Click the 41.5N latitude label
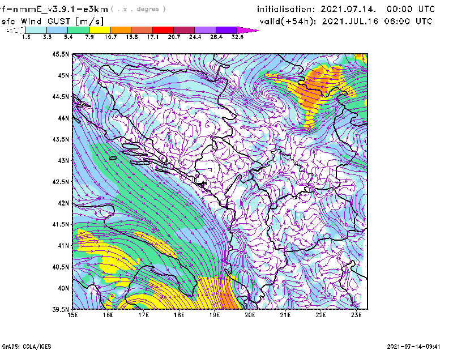 [61, 224]
